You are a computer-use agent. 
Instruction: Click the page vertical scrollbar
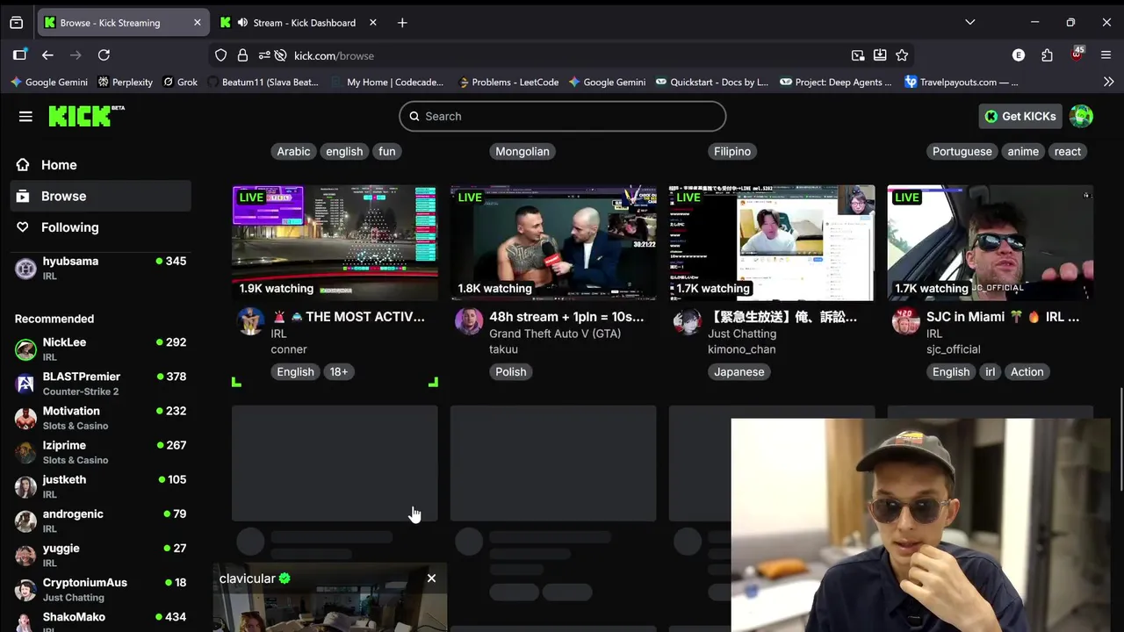pos(1120,439)
